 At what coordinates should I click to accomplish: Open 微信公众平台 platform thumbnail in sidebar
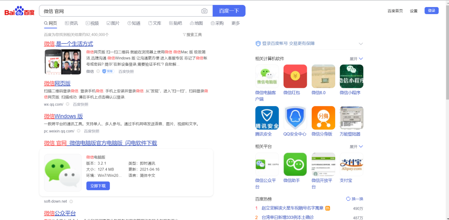[x=267, y=164]
